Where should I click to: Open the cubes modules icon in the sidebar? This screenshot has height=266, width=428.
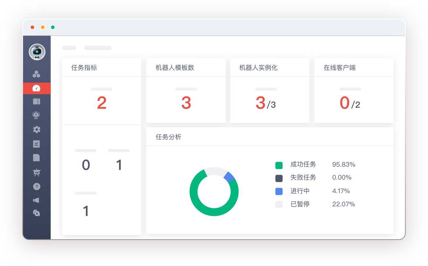pyautogui.click(x=36, y=74)
